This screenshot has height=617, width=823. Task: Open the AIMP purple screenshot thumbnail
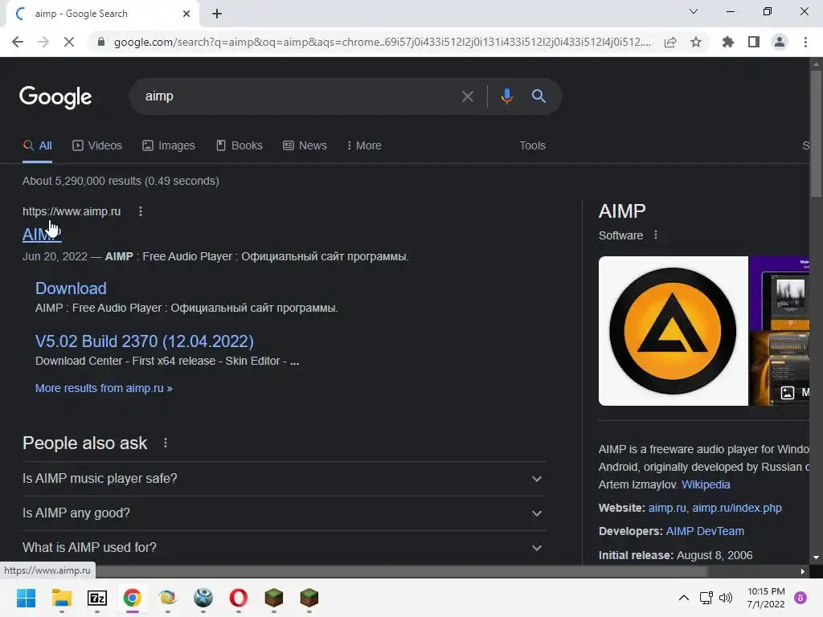(780, 292)
